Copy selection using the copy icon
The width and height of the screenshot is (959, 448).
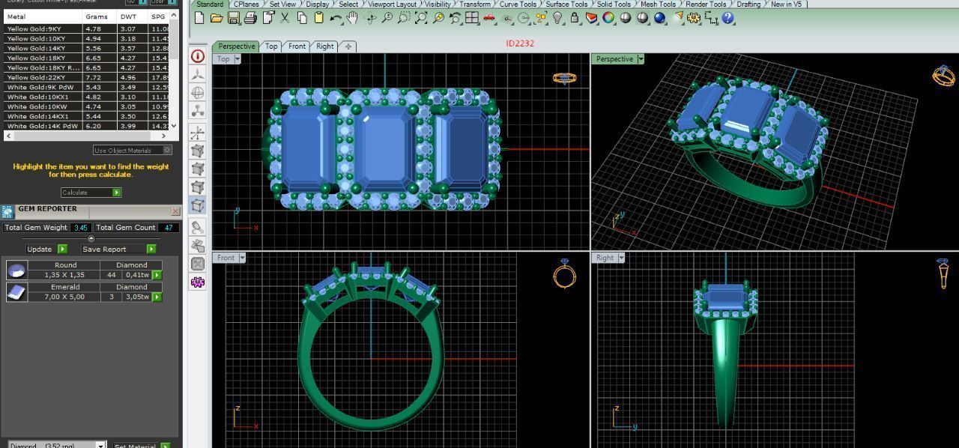click(x=302, y=18)
